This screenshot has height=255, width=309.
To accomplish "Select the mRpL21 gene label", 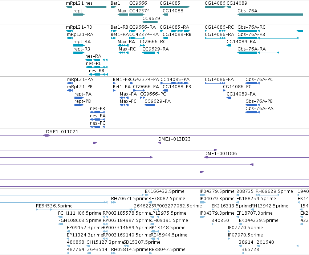I will (x=74, y=3).
